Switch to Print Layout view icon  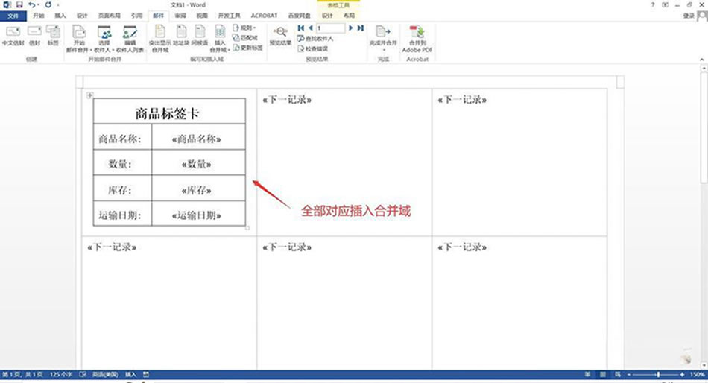tap(603, 374)
